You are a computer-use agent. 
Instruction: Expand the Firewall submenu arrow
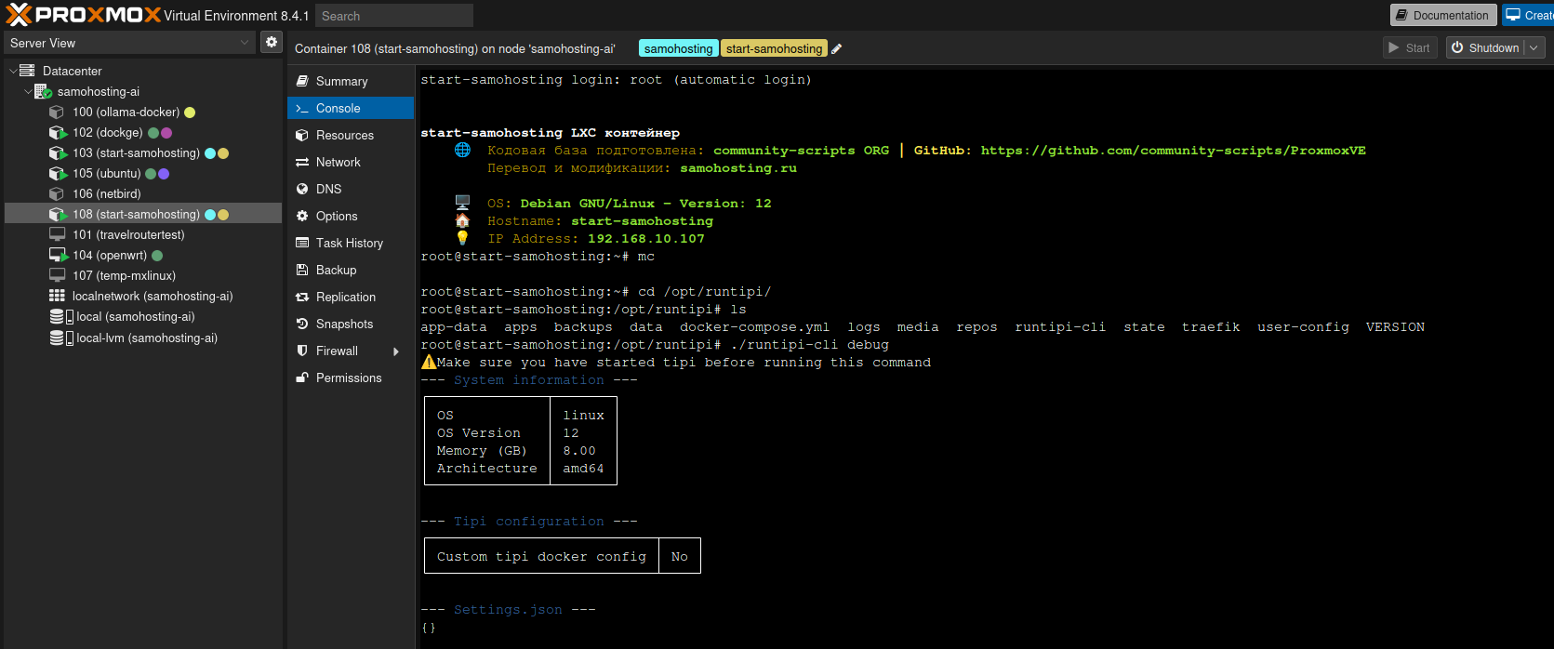tap(396, 351)
